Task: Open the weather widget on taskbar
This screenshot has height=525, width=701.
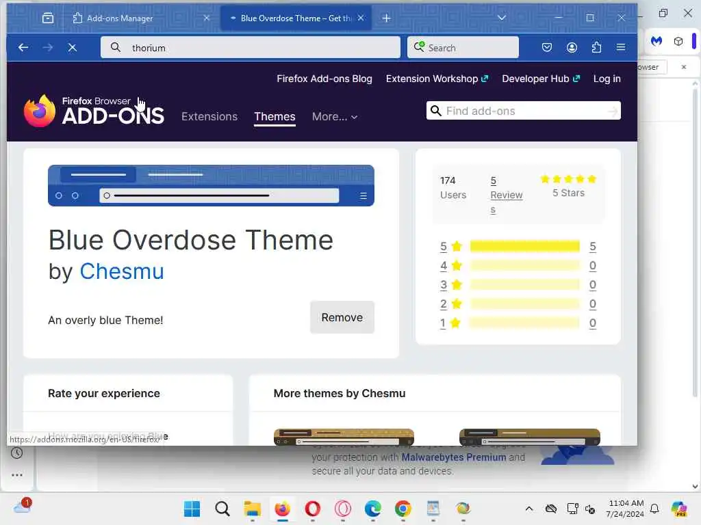Action: point(23,507)
